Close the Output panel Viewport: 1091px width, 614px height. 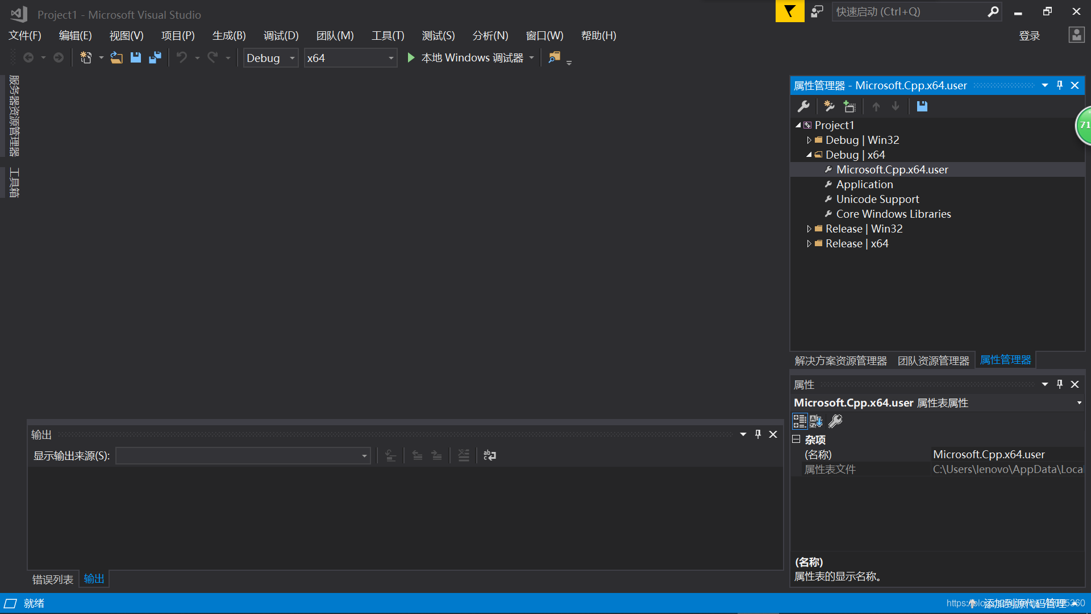coord(773,434)
